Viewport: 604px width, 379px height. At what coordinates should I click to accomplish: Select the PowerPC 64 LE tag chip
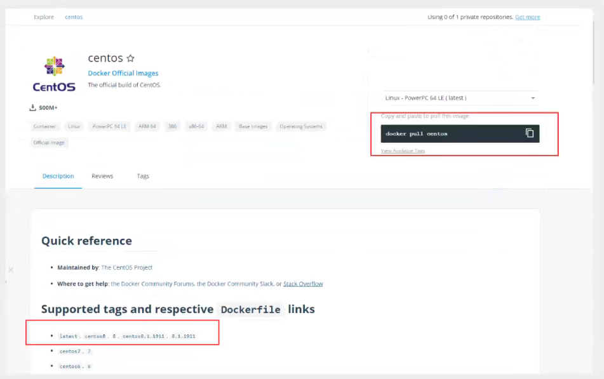[x=109, y=126]
